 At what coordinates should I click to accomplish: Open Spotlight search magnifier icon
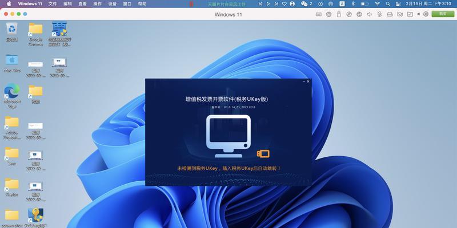click(x=388, y=4)
